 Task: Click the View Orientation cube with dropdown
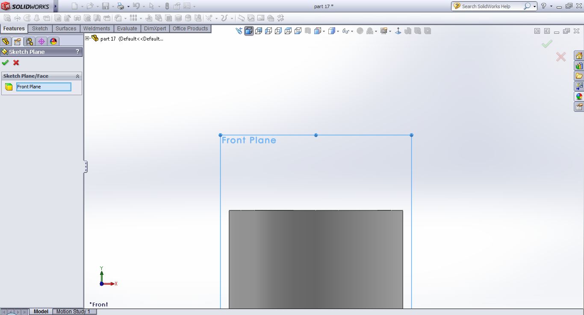(318, 31)
